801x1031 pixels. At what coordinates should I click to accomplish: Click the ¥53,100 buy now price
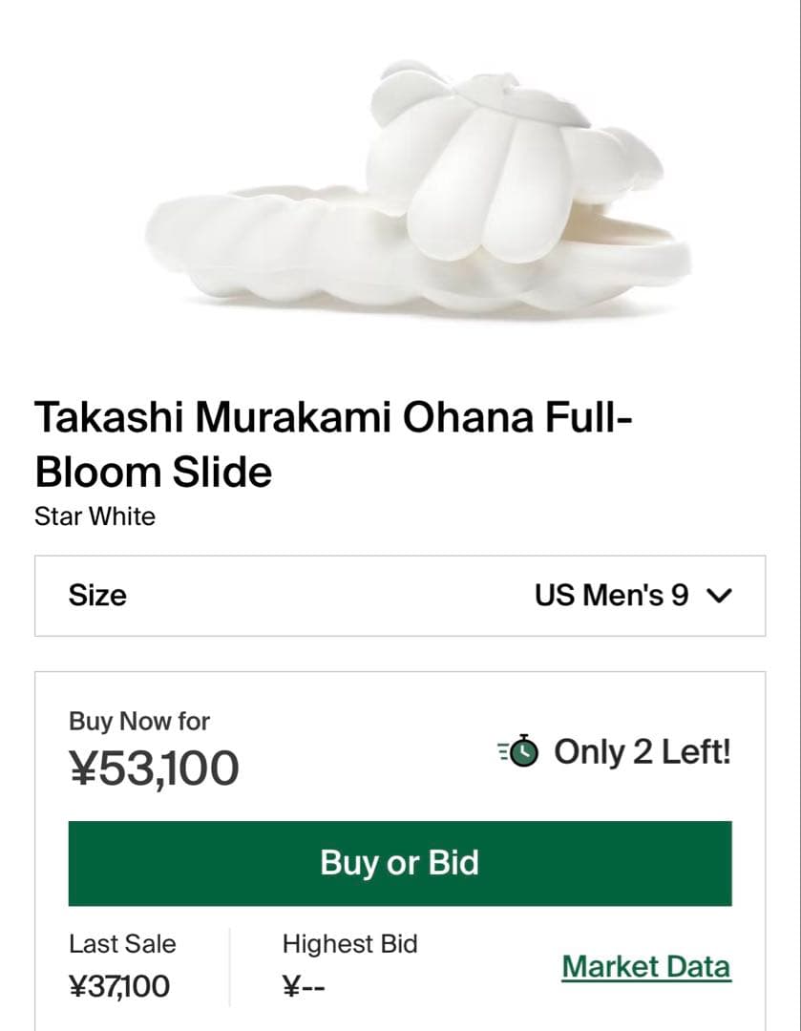pos(154,768)
